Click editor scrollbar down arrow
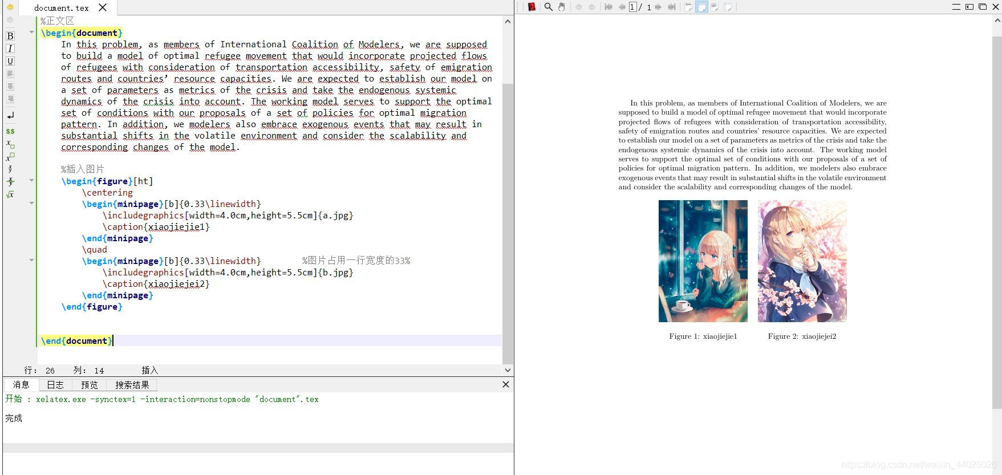The height and width of the screenshot is (475, 1002). [x=508, y=370]
